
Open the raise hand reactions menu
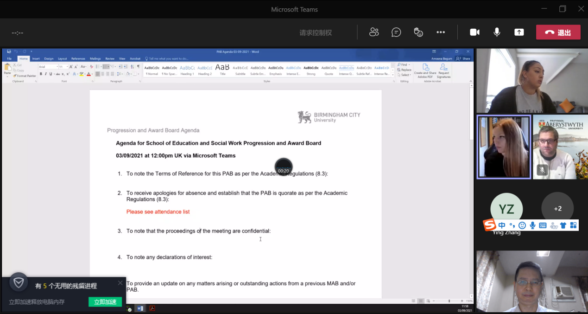coord(418,32)
